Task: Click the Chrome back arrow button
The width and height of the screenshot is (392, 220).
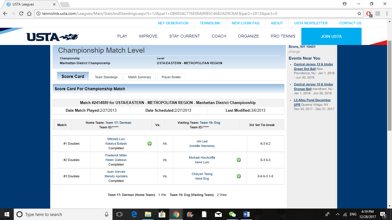Action: pyautogui.click(x=5, y=13)
